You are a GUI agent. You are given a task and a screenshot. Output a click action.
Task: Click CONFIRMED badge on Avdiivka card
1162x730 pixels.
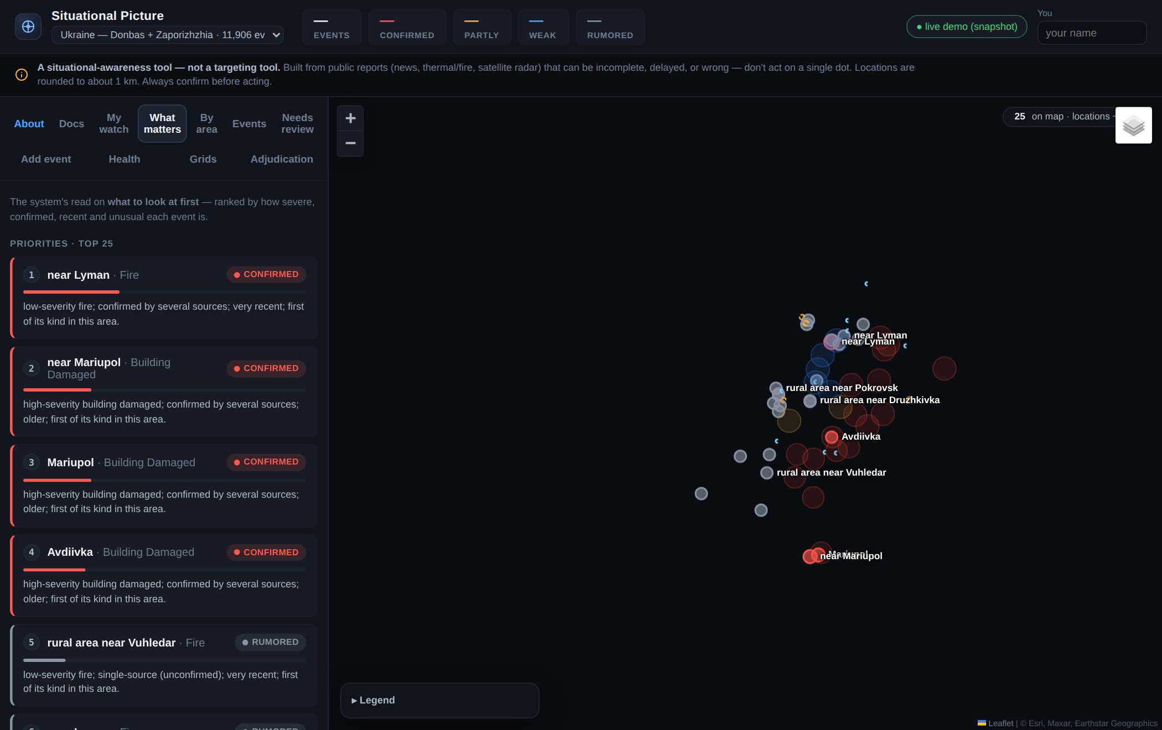[x=266, y=552]
